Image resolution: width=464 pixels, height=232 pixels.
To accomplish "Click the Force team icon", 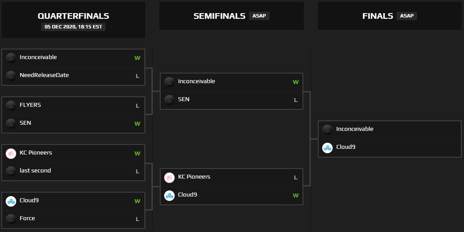I will point(11,219).
